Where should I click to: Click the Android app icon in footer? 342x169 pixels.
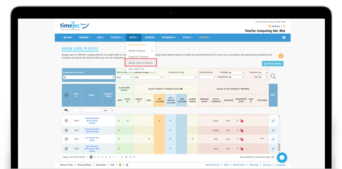click(x=120, y=165)
